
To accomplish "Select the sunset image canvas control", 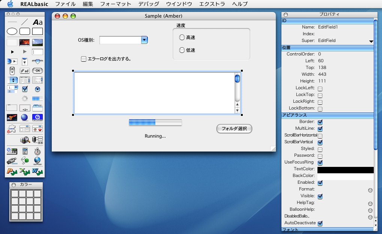I will click(25, 42).
